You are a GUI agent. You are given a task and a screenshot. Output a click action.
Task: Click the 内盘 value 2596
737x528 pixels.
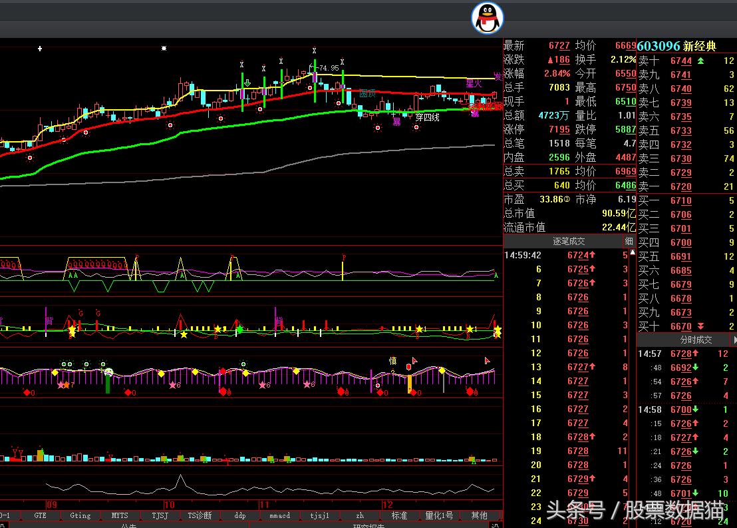pyautogui.click(x=559, y=157)
